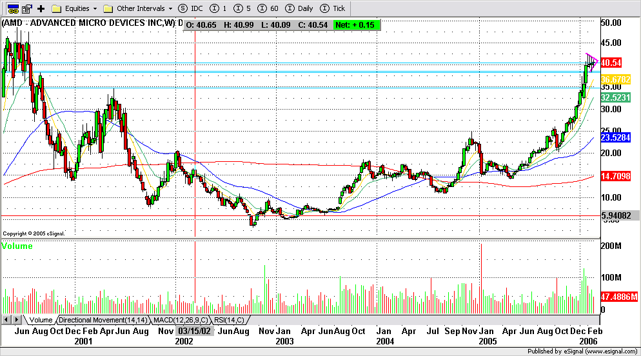Screen dimensions: 641x356
Task: Click the Equities folder icon
Action: click(x=56, y=8)
